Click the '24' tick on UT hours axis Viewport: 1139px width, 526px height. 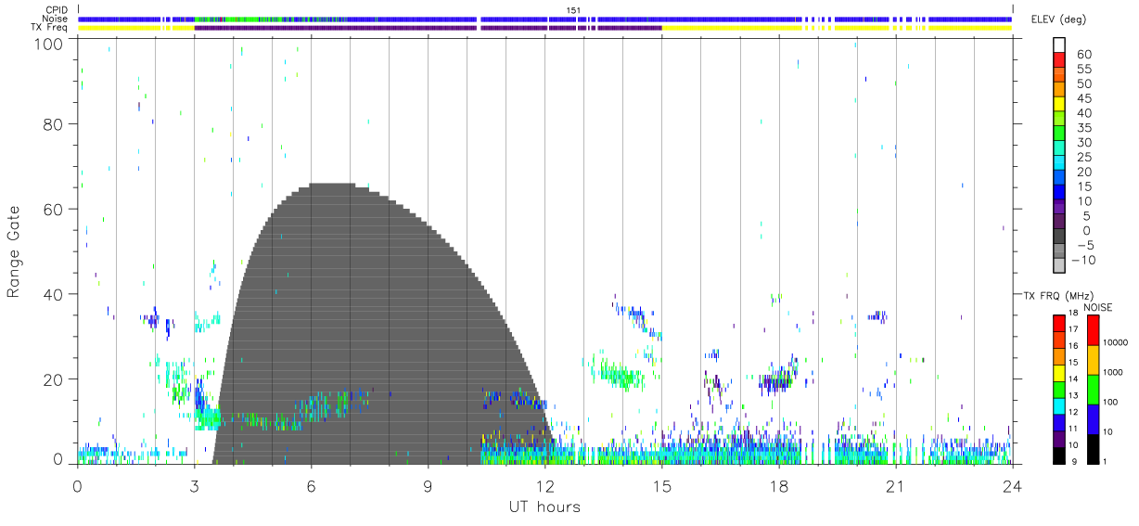(1012, 485)
